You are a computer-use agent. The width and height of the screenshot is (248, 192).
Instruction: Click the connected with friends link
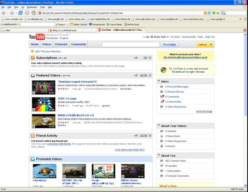tap(59, 144)
